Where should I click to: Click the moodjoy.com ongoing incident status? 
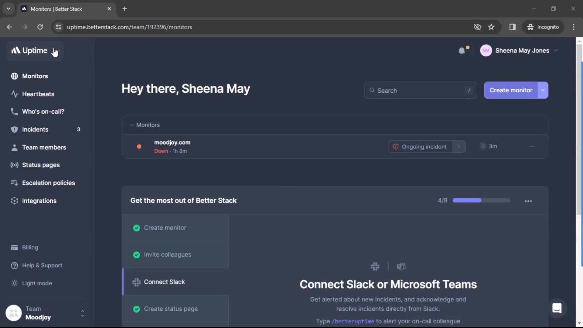coord(424,146)
